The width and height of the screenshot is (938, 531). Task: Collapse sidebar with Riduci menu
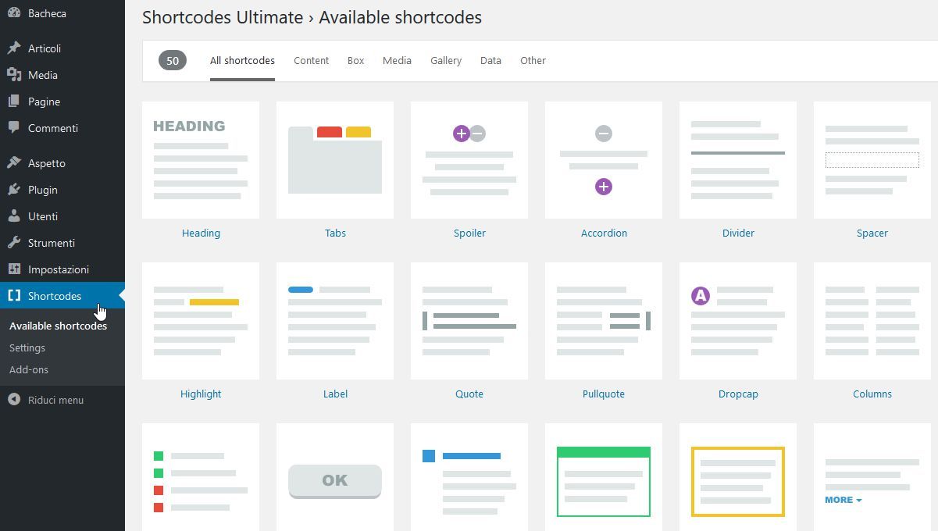(55, 400)
